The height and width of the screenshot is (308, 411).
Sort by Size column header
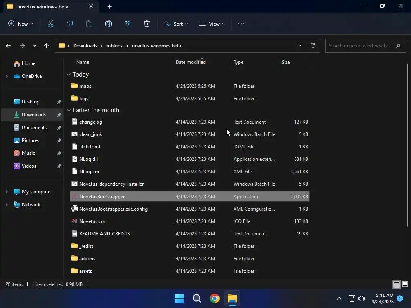(x=286, y=62)
